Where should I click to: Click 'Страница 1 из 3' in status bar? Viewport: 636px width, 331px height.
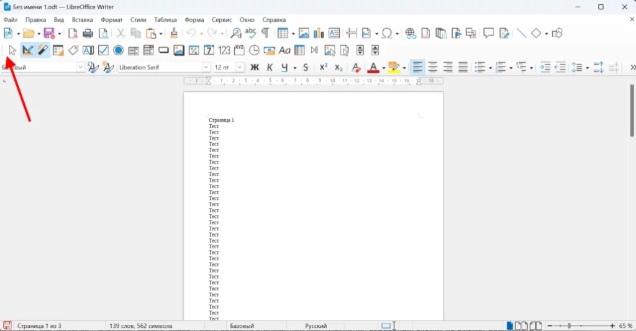39,326
